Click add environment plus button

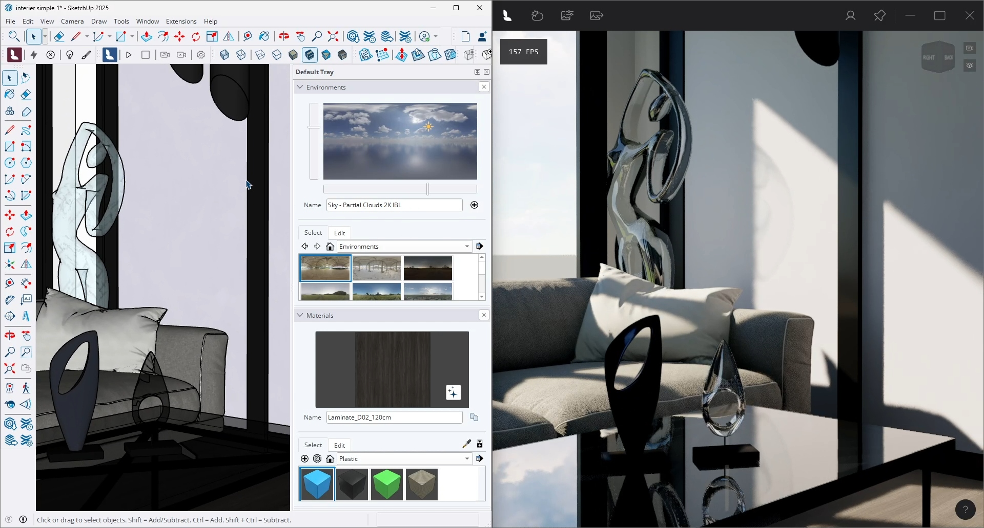pyautogui.click(x=475, y=205)
